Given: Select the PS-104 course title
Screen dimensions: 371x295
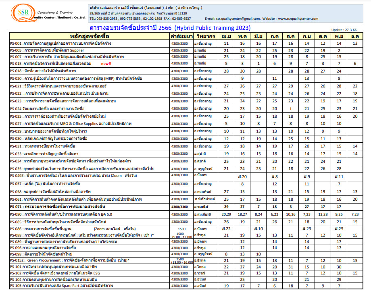Looking at the screenshot, I should [54, 279].
